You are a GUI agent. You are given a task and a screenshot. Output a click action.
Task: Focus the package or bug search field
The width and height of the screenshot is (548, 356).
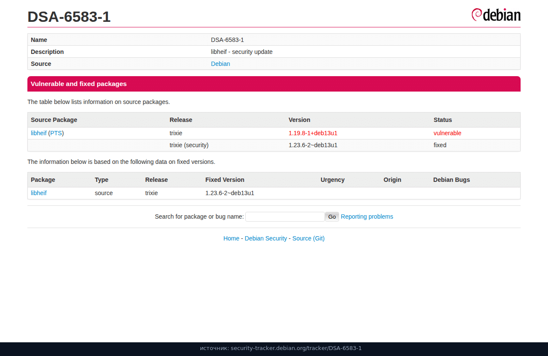coord(285,217)
